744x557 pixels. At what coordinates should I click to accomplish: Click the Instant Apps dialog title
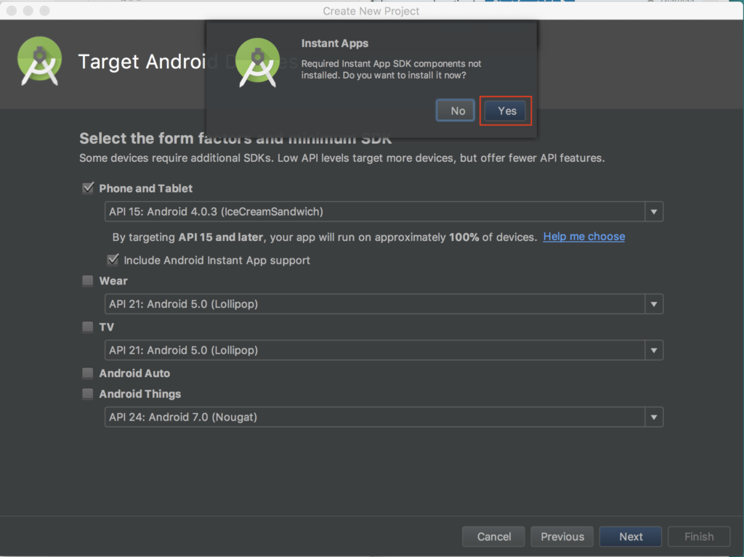coord(334,43)
